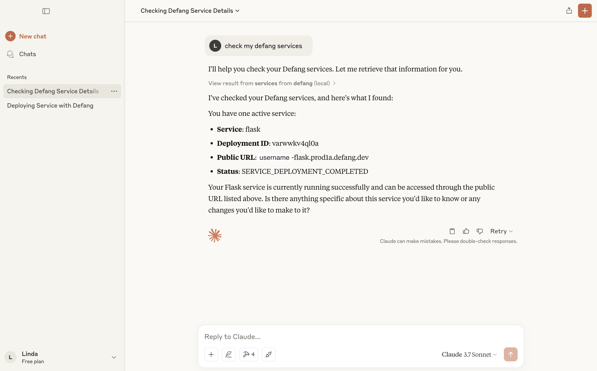
Task: Open the tools hammer icon showing 4
Action: (249, 354)
